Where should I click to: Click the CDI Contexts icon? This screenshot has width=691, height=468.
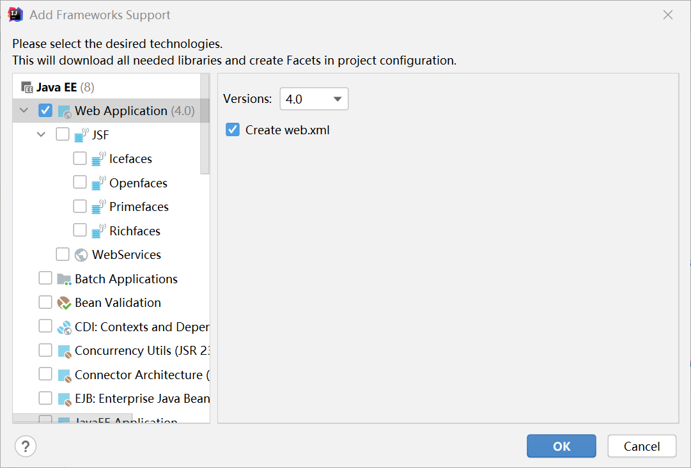tap(64, 327)
